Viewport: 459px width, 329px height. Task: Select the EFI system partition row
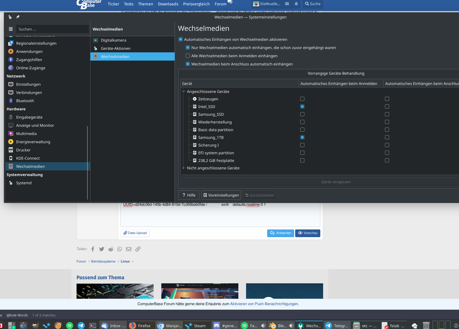coord(216,153)
